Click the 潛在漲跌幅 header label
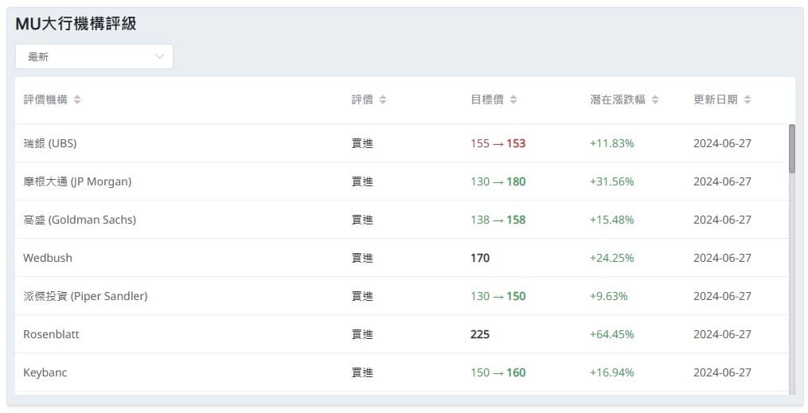Image resolution: width=808 pixels, height=413 pixels. point(617,100)
